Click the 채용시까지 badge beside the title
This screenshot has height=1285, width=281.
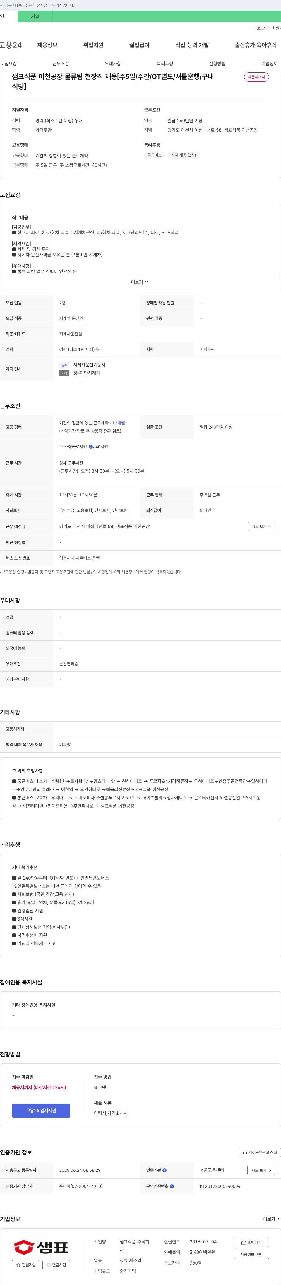tap(256, 77)
